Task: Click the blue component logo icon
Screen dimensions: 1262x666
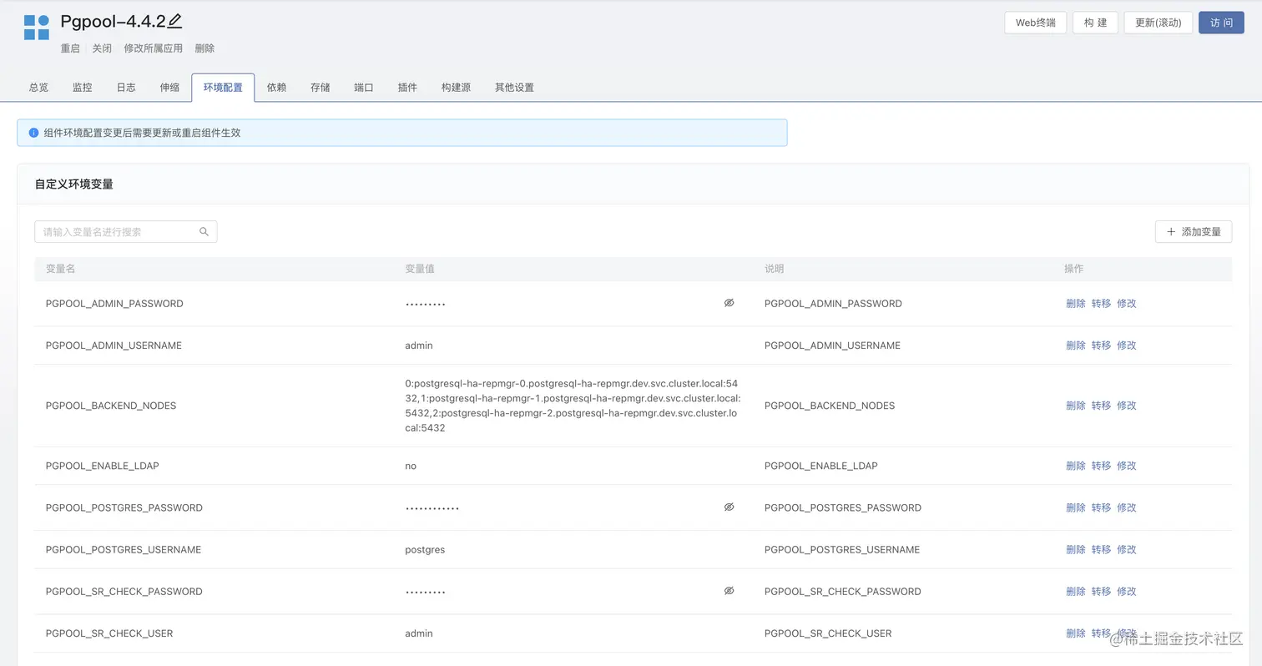Action: tap(37, 28)
